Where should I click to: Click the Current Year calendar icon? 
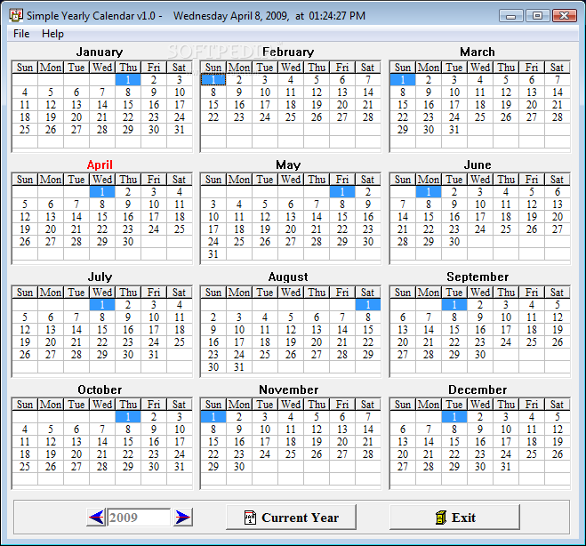(250, 518)
